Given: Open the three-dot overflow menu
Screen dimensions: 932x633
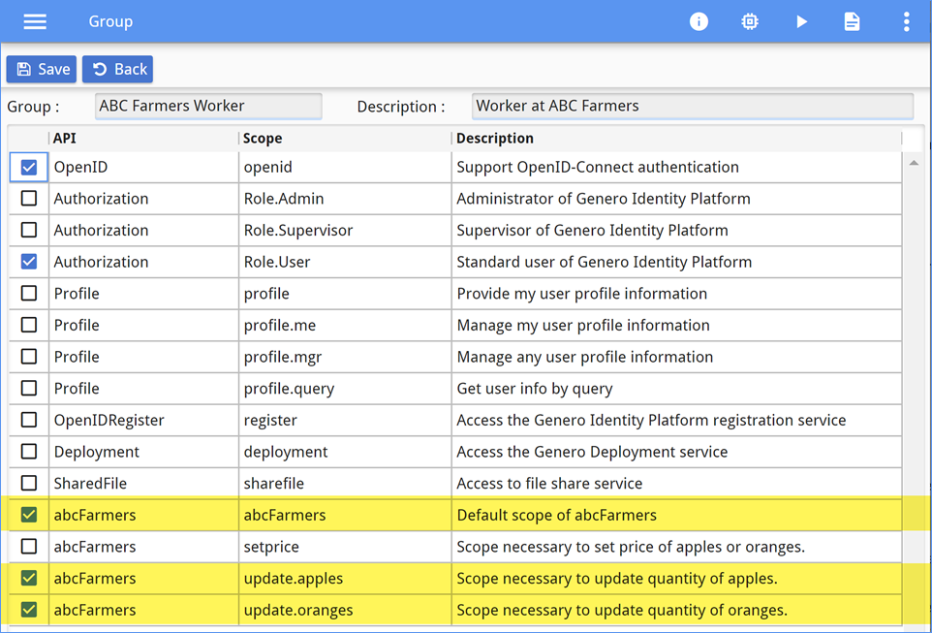Looking at the screenshot, I should 906,20.
